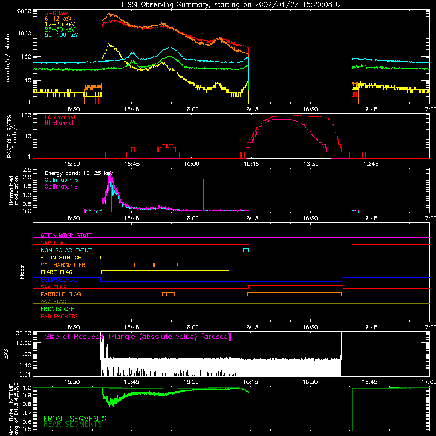
Task: Click the vertical Flags axis title
Action: (x=22, y=272)
